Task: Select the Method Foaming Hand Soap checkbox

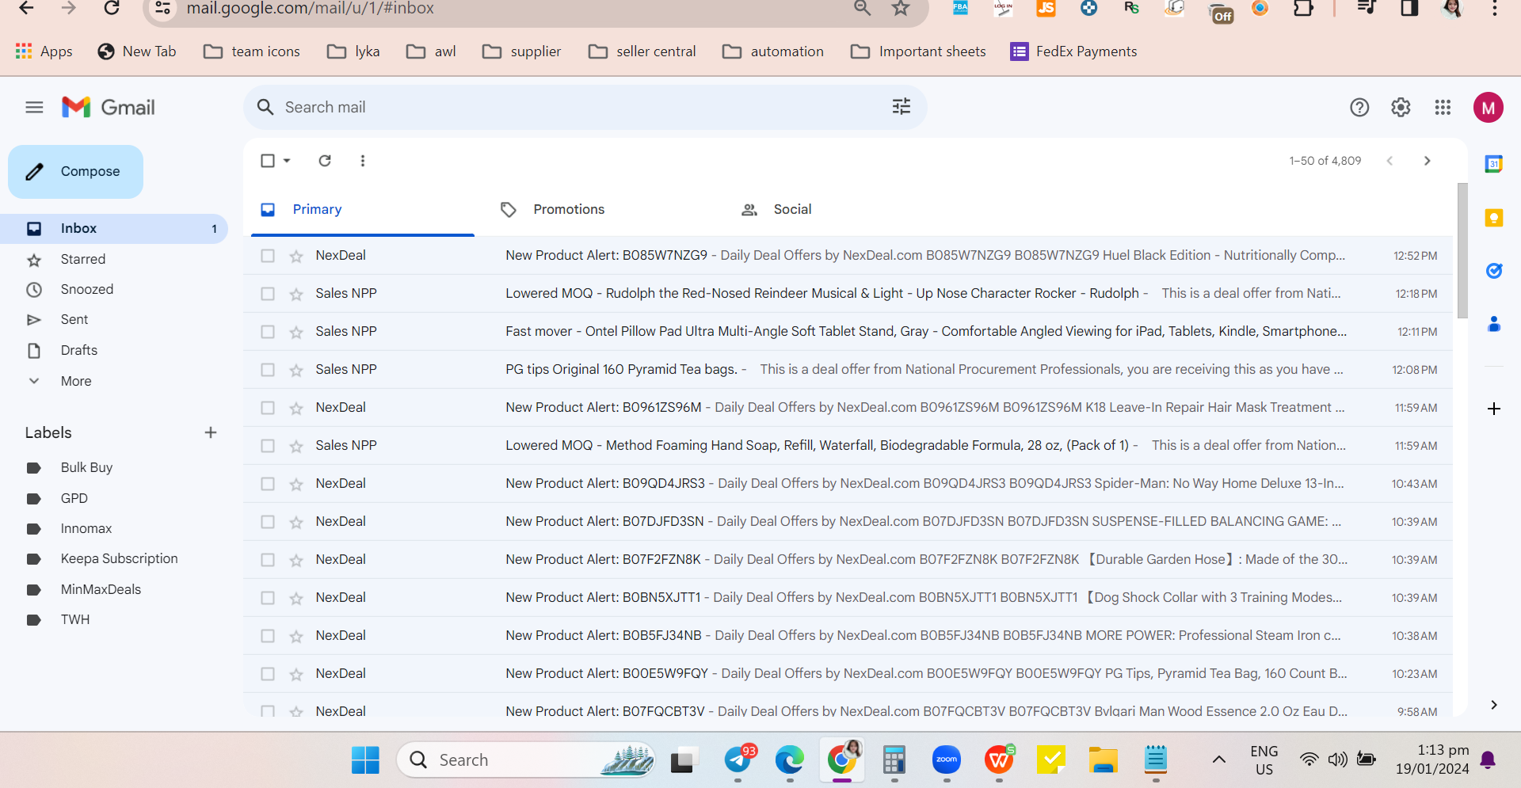Action: pos(268,446)
